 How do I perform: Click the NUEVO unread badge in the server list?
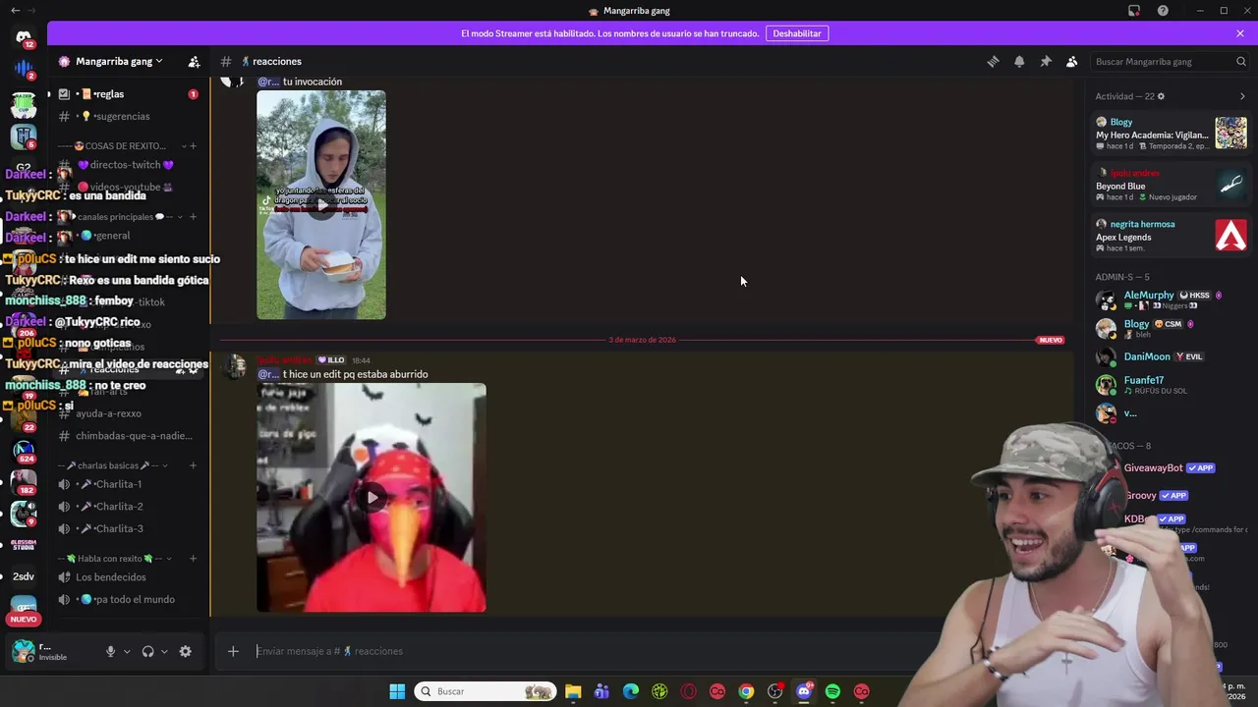pyautogui.click(x=24, y=620)
